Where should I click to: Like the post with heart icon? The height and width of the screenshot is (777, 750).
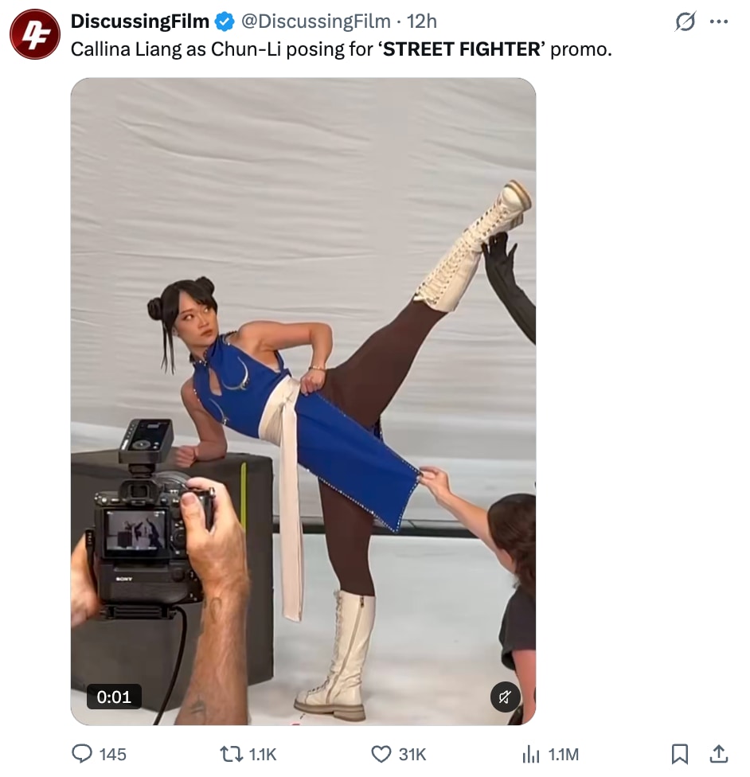(381, 754)
